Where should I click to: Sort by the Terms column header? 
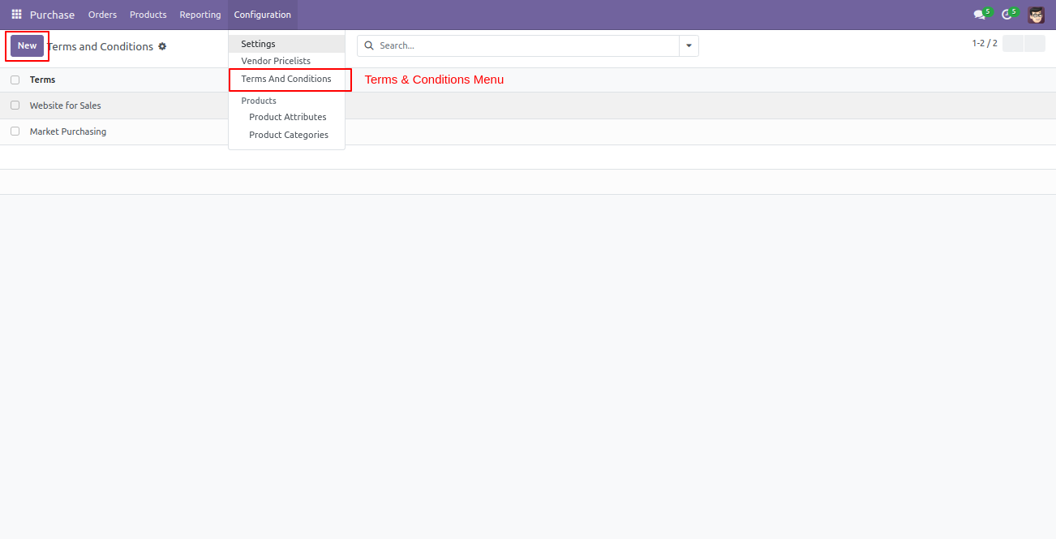tap(43, 80)
